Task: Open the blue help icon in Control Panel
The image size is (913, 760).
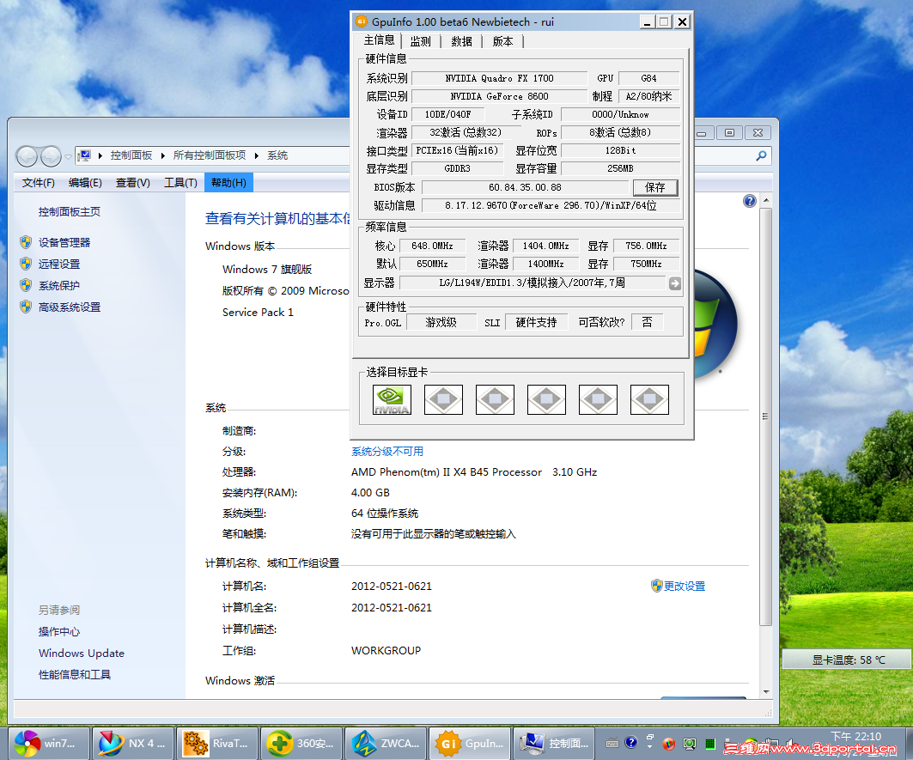Action: point(750,201)
